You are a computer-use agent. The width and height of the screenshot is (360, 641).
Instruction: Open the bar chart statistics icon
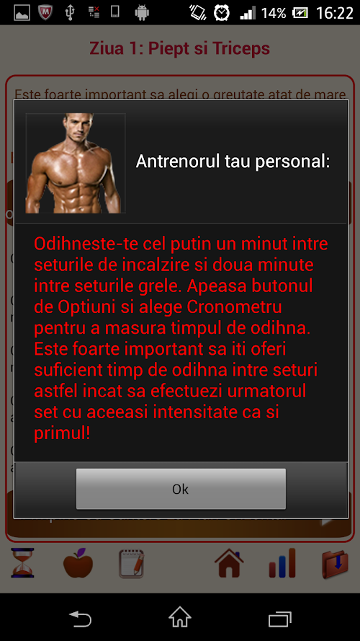(282, 563)
